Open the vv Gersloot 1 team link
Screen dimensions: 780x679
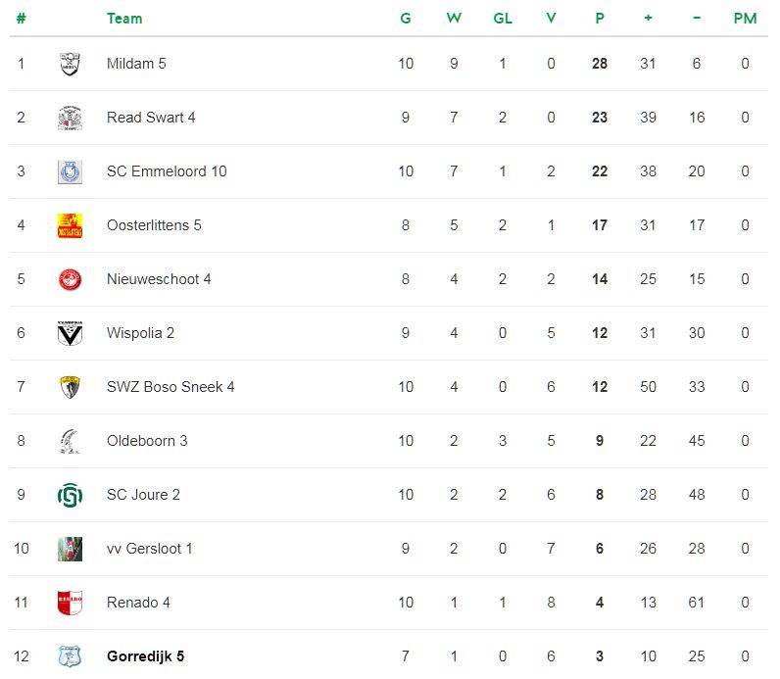(x=149, y=549)
